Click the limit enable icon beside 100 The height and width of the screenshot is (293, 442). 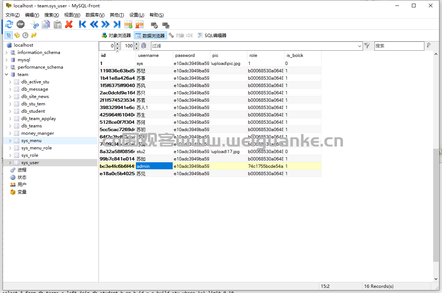(144, 46)
